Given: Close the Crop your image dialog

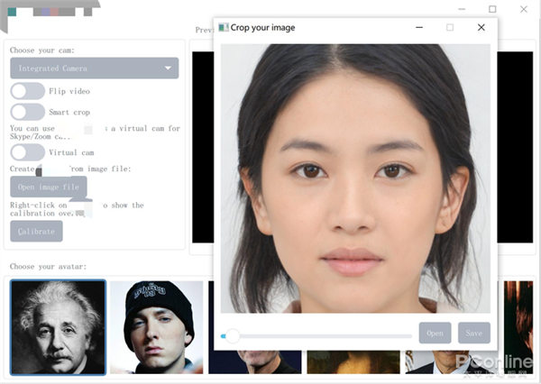Looking at the screenshot, I should click(x=481, y=27).
